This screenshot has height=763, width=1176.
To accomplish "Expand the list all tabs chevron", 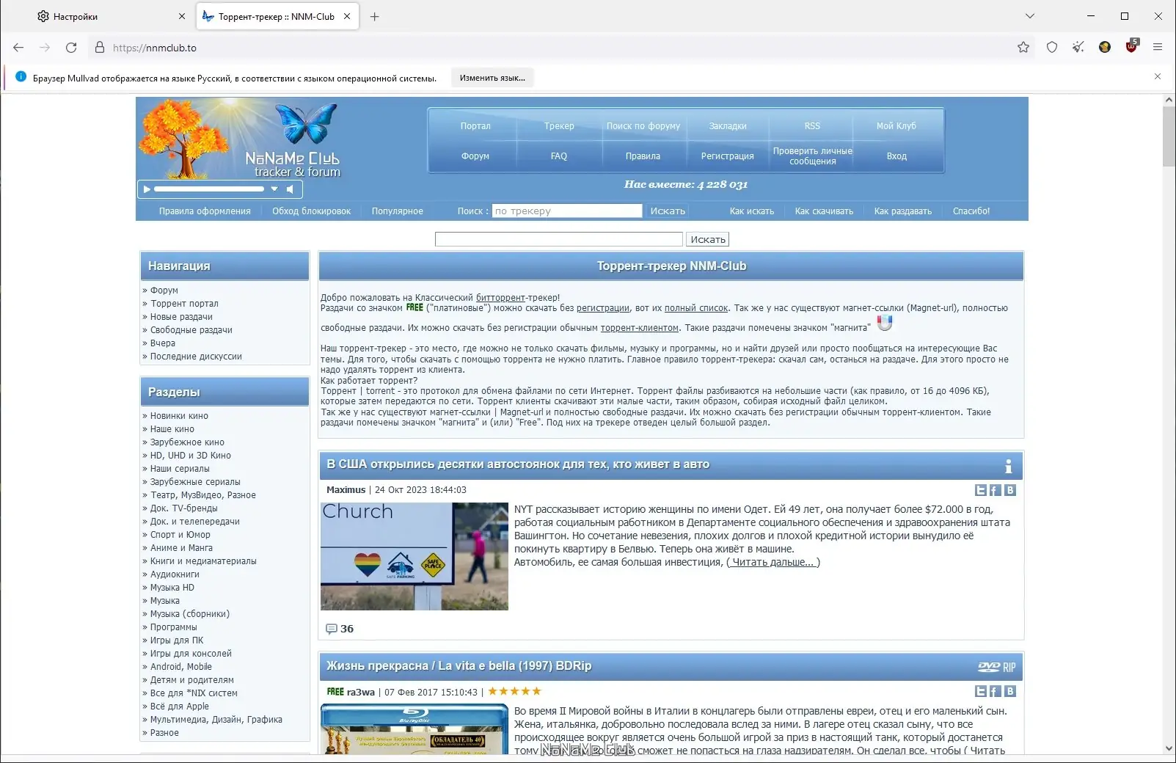I will click(x=1030, y=16).
